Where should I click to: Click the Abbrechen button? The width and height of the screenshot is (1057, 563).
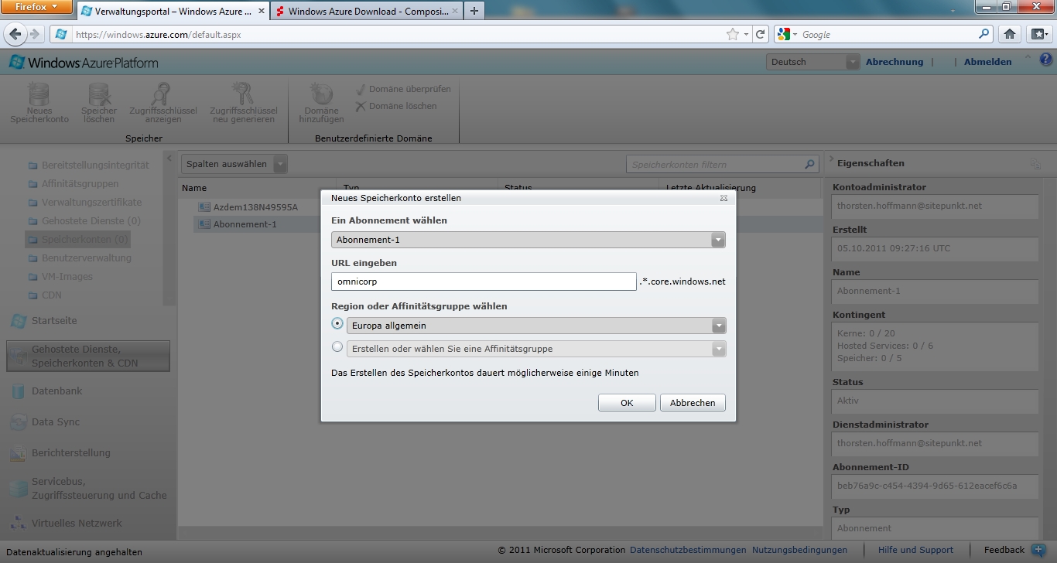click(x=693, y=403)
